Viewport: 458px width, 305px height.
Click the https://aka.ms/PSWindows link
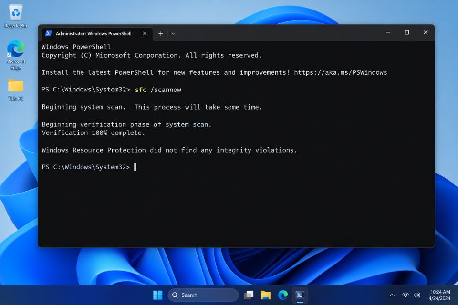(x=340, y=72)
